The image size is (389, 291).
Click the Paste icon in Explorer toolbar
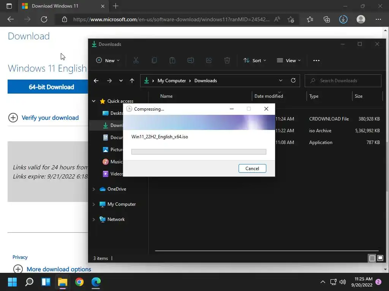[172, 60]
